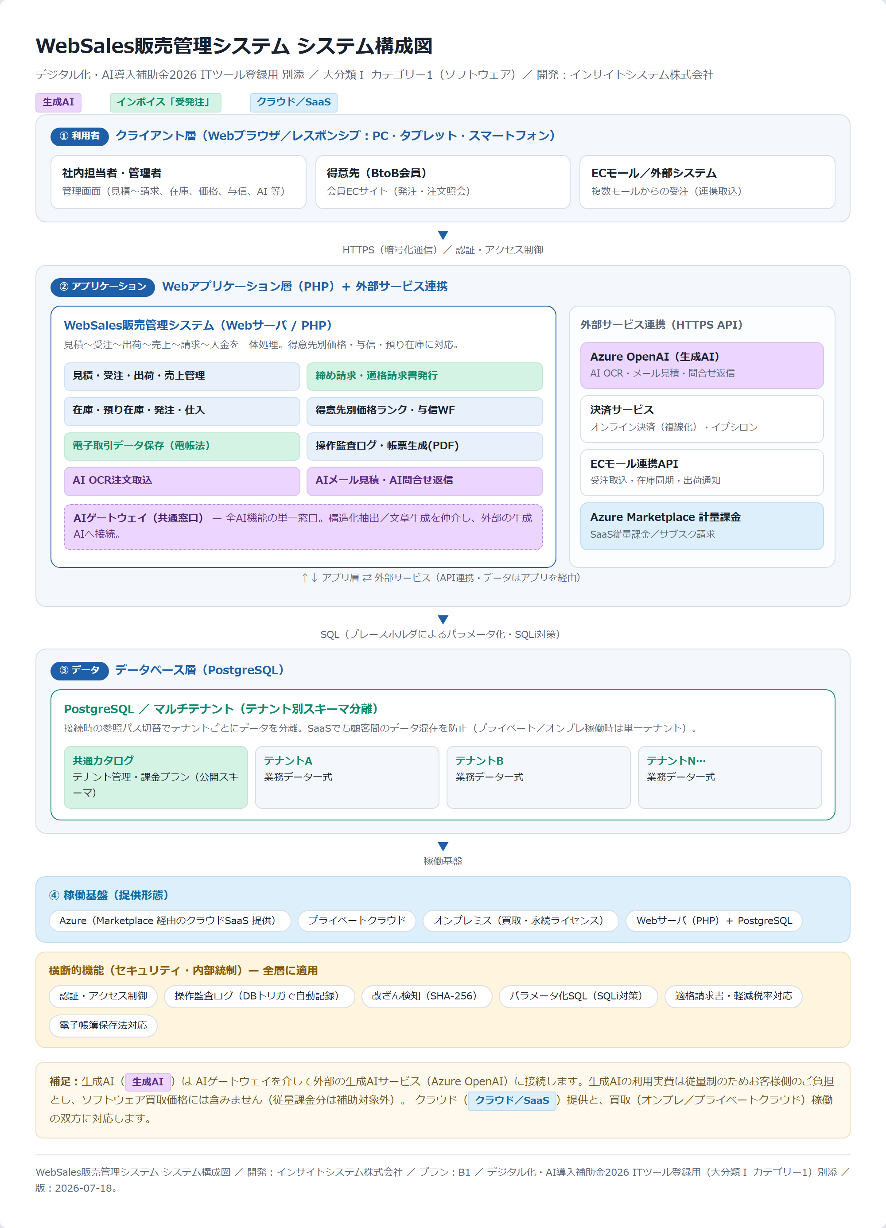Select the テナントB data box
886x1228 pixels.
coord(538,777)
